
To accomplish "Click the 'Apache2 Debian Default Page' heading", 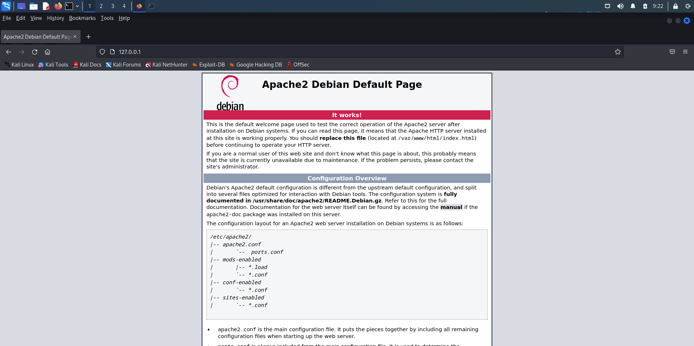I will pos(342,84).
